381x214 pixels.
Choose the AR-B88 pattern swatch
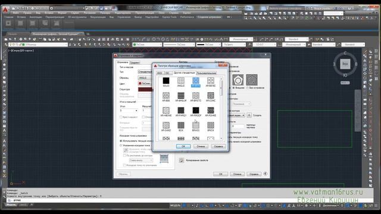[166, 95]
